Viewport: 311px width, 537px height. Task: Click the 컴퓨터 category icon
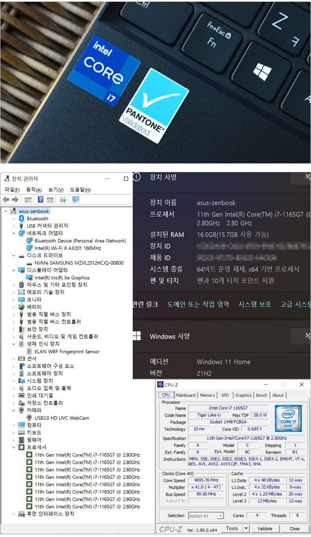click(21, 425)
